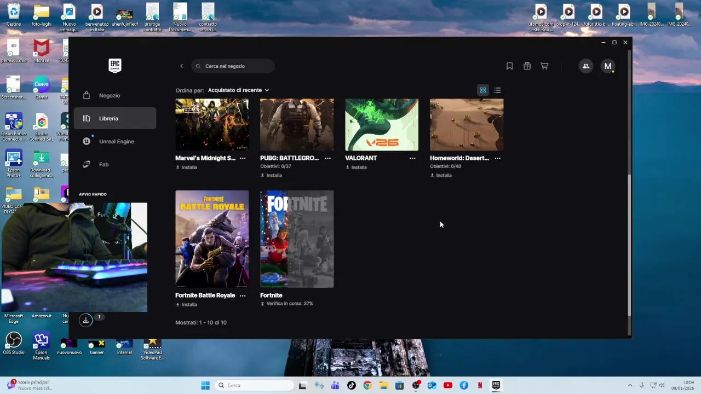The image size is (701, 394).
Task: Go back with the launcher back arrow
Action: click(181, 66)
